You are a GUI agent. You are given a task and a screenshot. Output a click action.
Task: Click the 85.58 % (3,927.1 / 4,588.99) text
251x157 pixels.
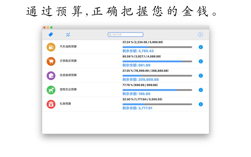point(142,57)
